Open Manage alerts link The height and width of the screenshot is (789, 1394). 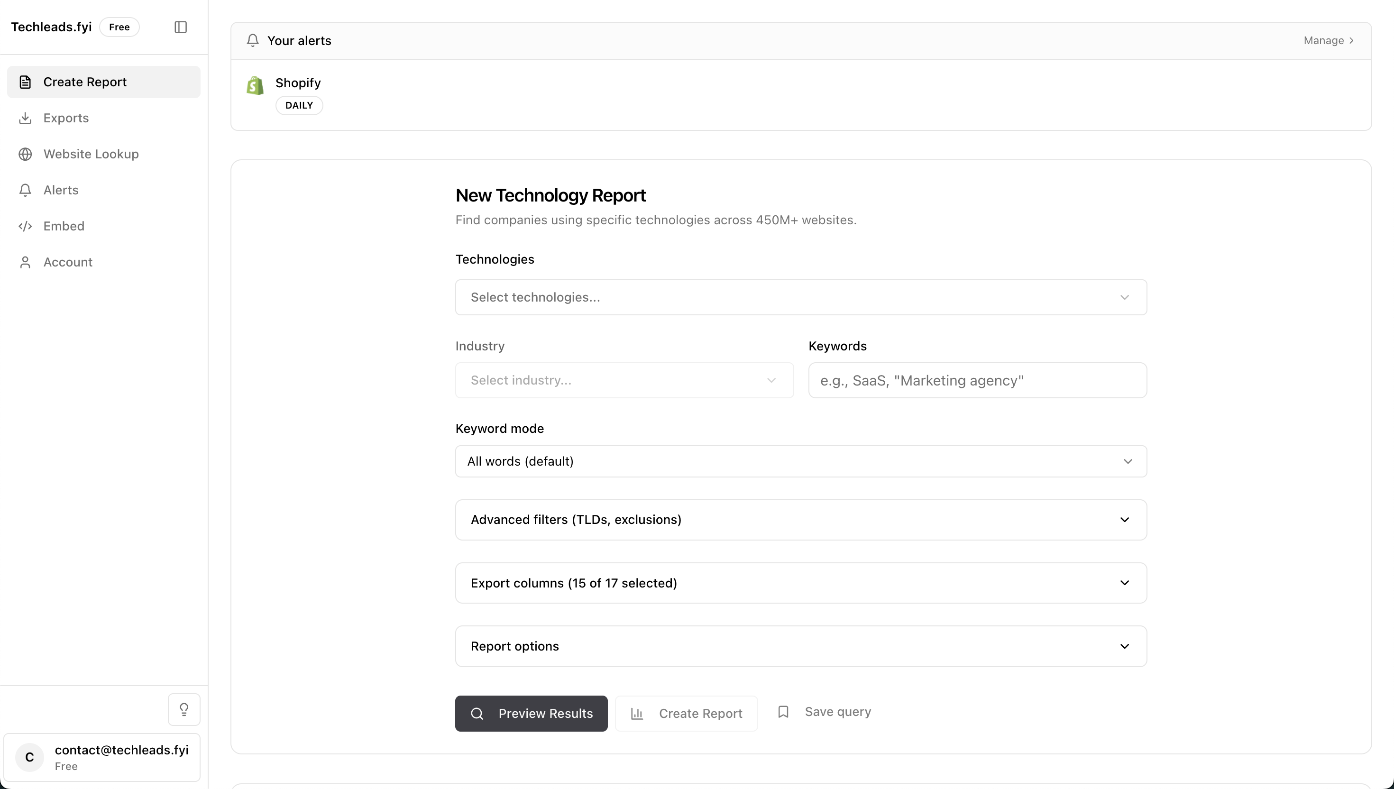pyautogui.click(x=1329, y=41)
